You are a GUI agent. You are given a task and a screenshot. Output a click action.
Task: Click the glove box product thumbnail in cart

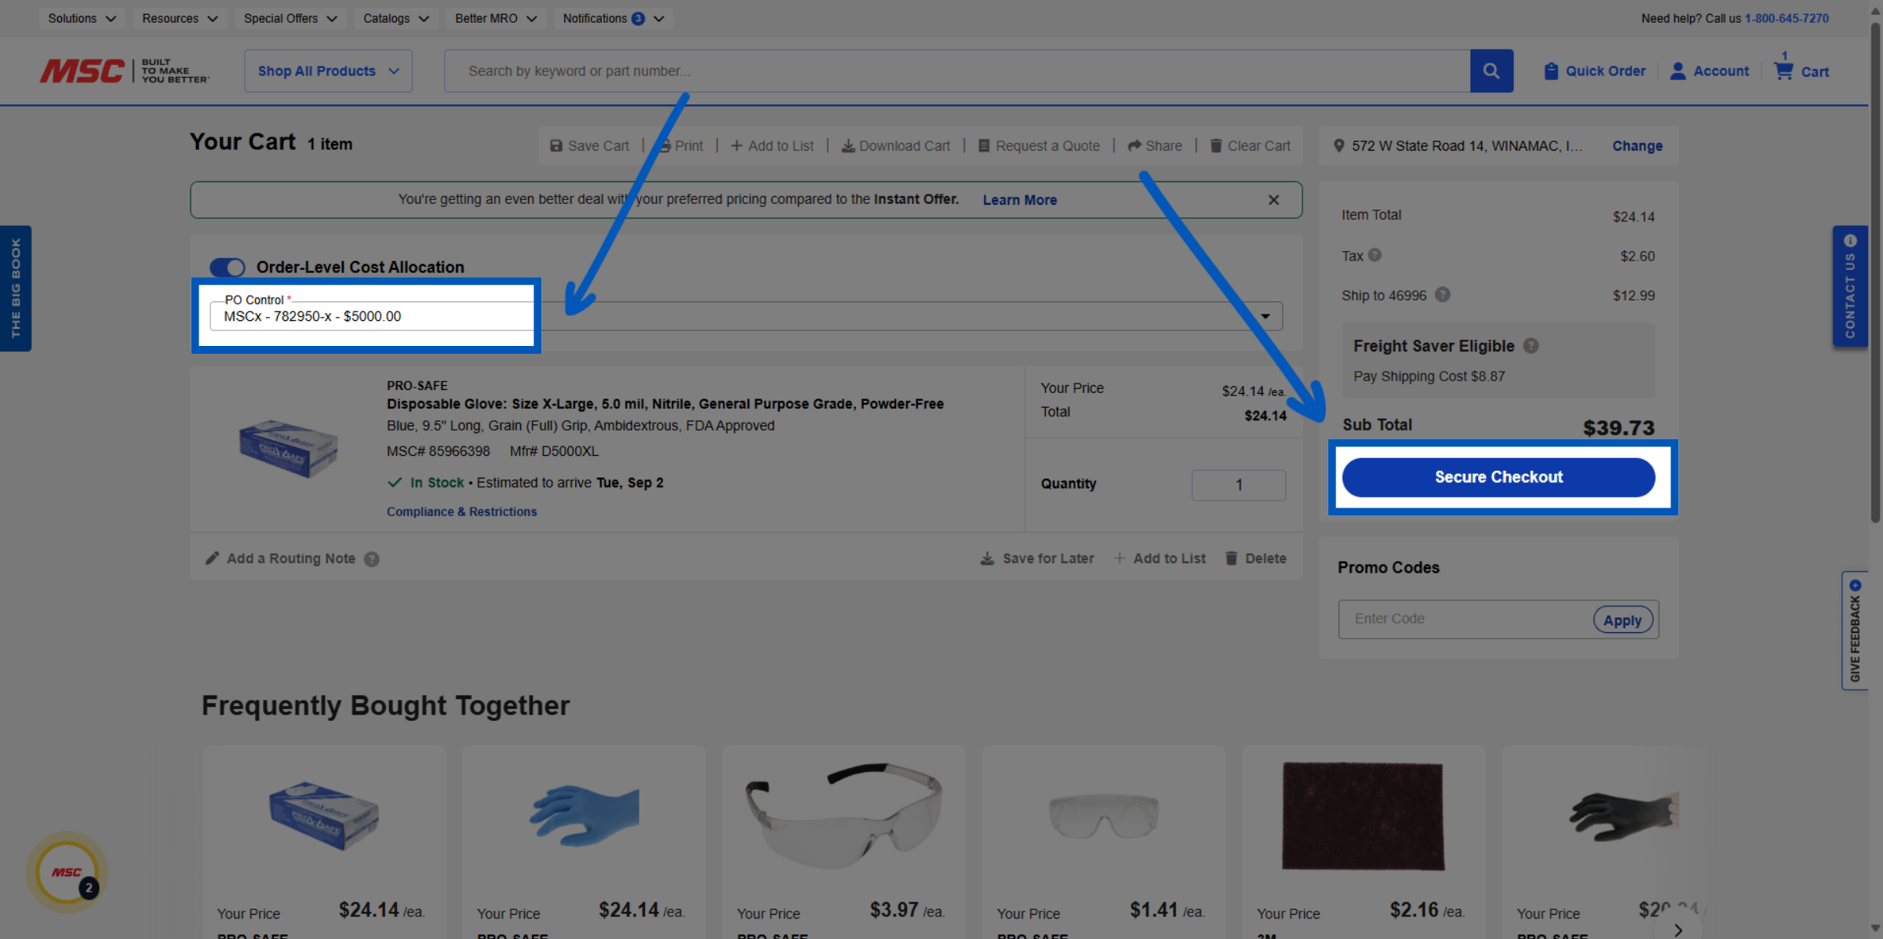point(288,449)
